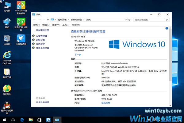
Task: Click scrollbar down arrow
Action: tap(170, 105)
